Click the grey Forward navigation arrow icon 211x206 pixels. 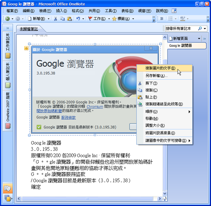tap(18, 19)
